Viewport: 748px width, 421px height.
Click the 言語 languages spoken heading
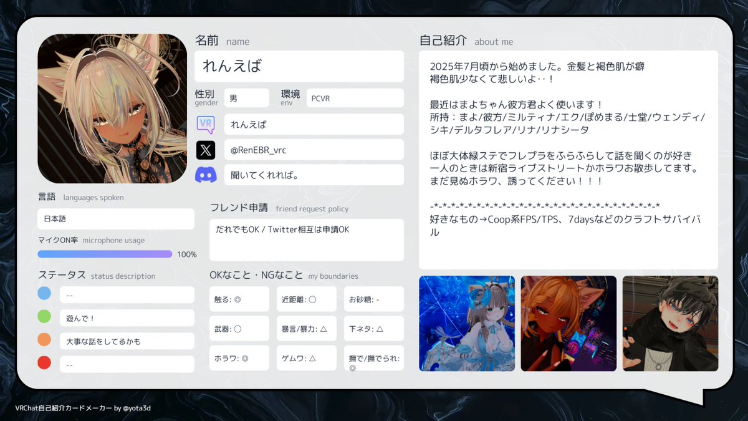[81, 197]
